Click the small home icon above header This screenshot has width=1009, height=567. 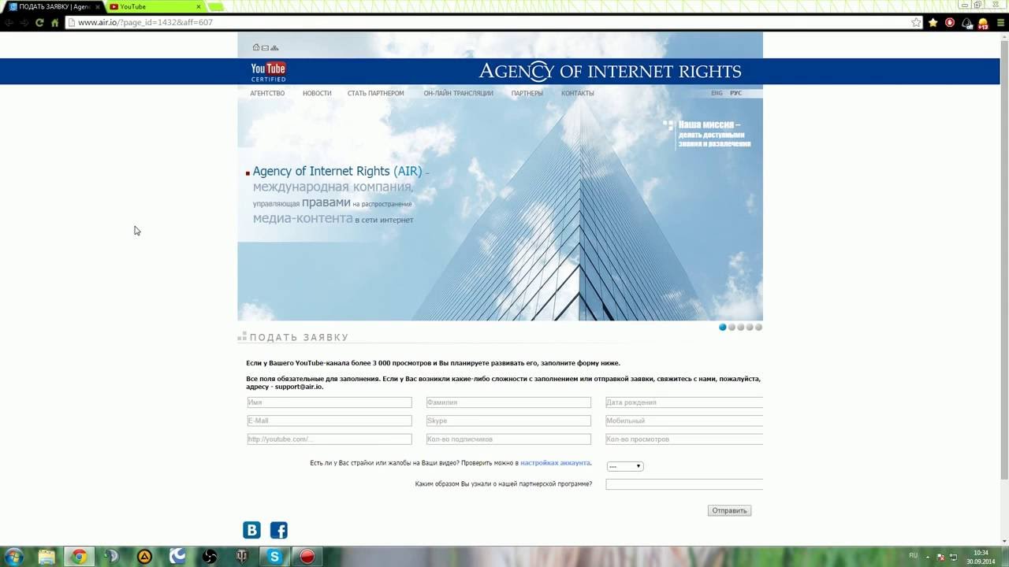click(x=255, y=47)
